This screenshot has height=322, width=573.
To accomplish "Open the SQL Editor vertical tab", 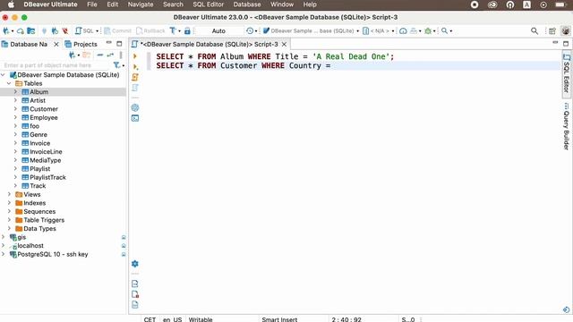I will pyautogui.click(x=566, y=73).
